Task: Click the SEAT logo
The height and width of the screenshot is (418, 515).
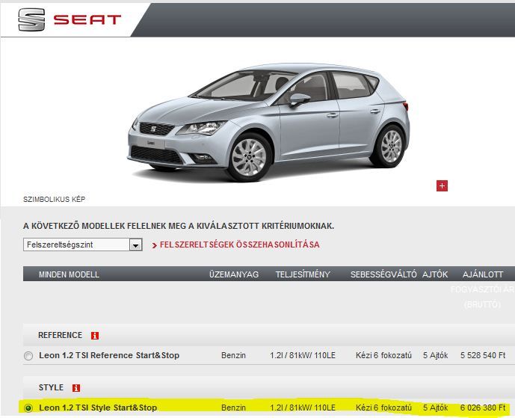Action: tap(70, 19)
